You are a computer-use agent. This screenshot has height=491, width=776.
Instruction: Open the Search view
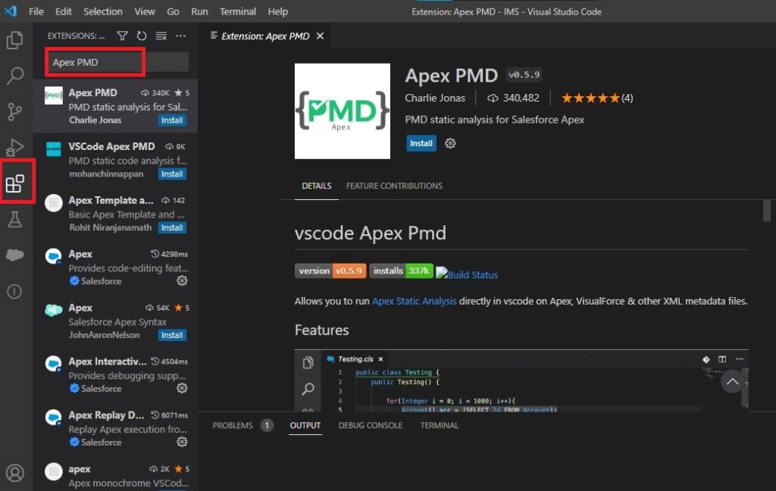pos(16,76)
